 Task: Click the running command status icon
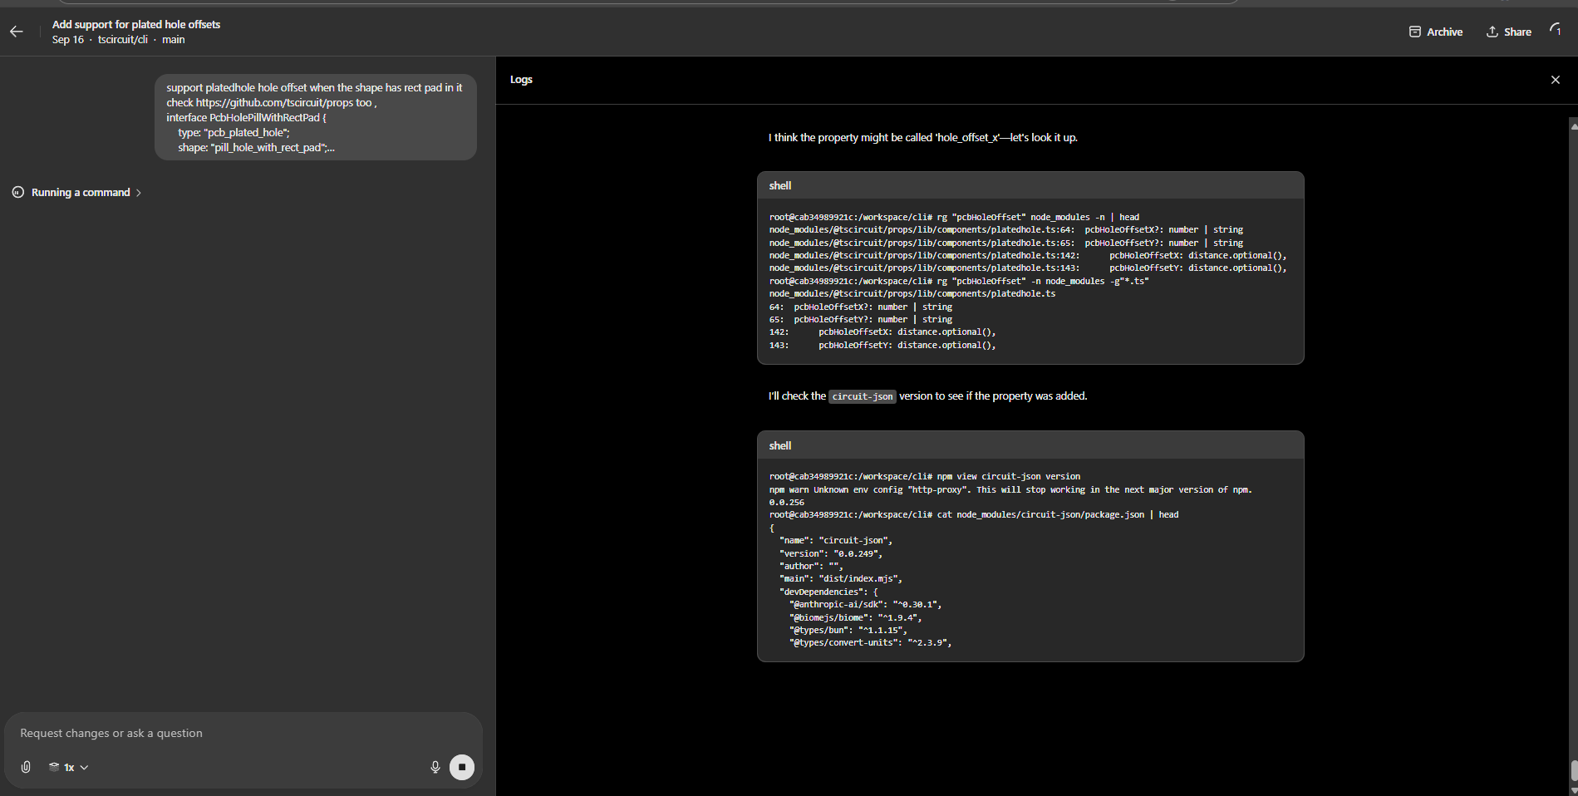tap(17, 192)
